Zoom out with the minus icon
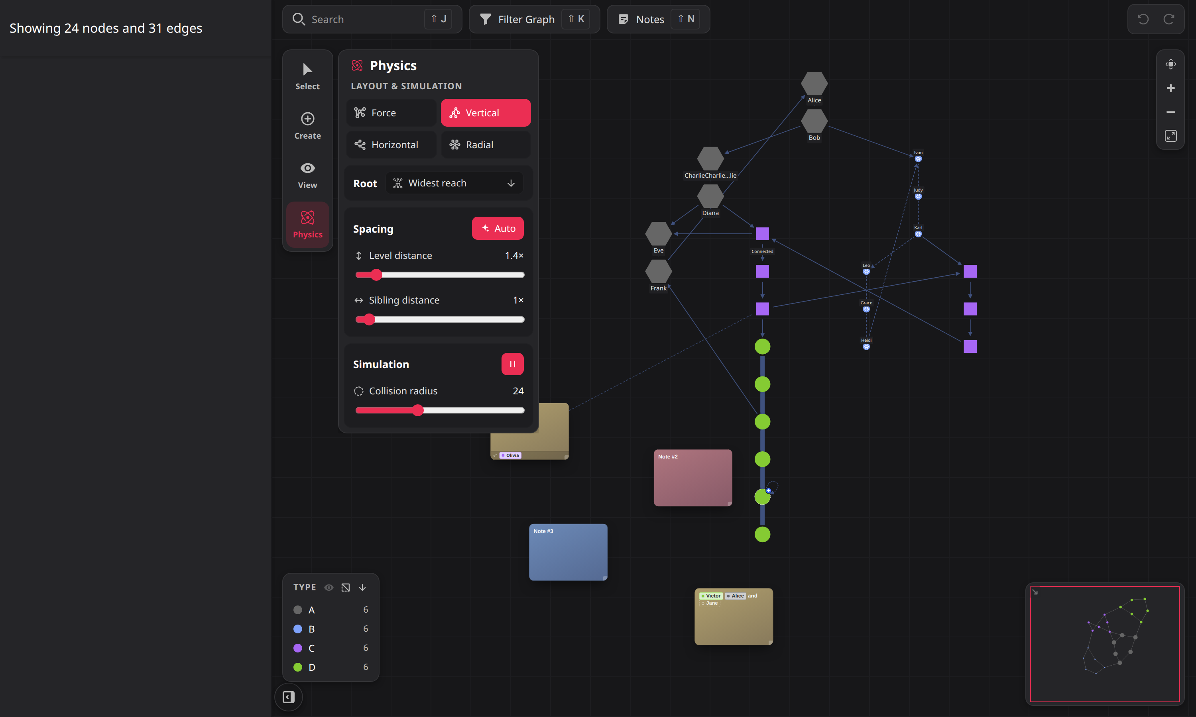Image resolution: width=1196 pixels, height=717 pixels. tap(1170, 112)
